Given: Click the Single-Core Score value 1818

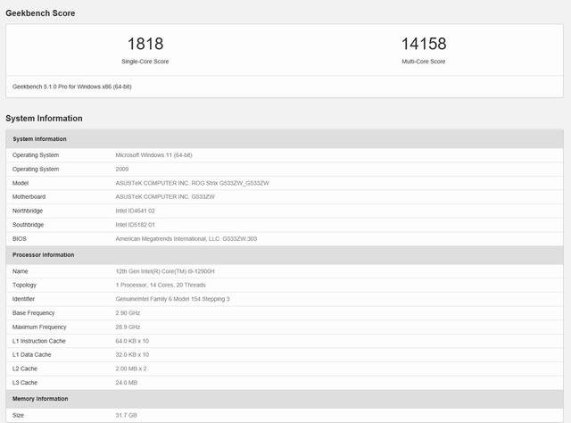Looking at the screenshot, I should tap(145, 43).
